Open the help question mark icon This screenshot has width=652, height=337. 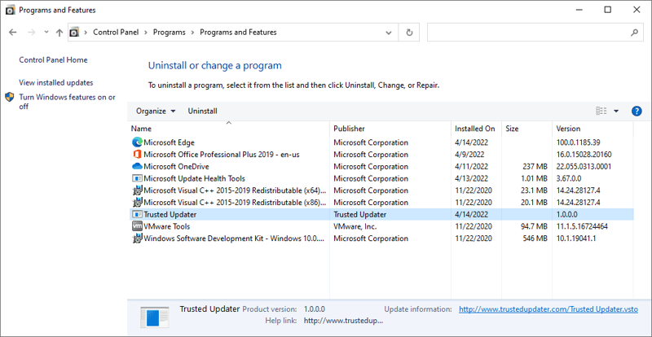tap(637, 111)
